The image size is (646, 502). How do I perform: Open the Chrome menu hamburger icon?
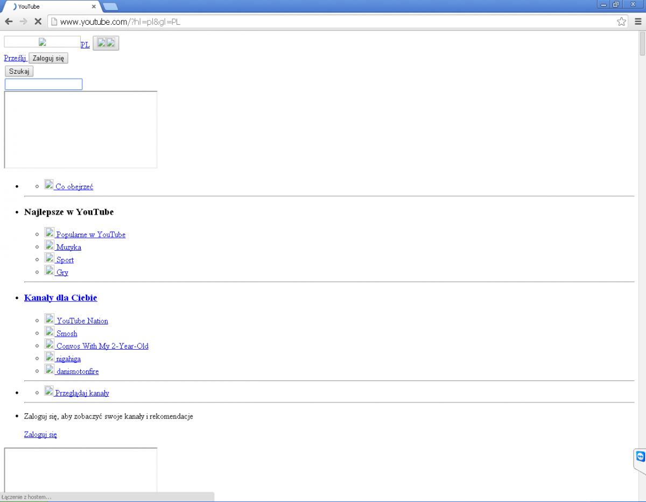pyautogui.click(x=638, y=22)
